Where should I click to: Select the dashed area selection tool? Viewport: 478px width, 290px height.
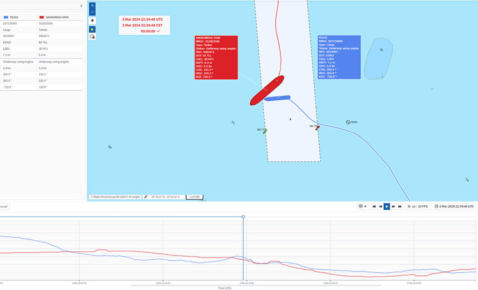point(92,37)
